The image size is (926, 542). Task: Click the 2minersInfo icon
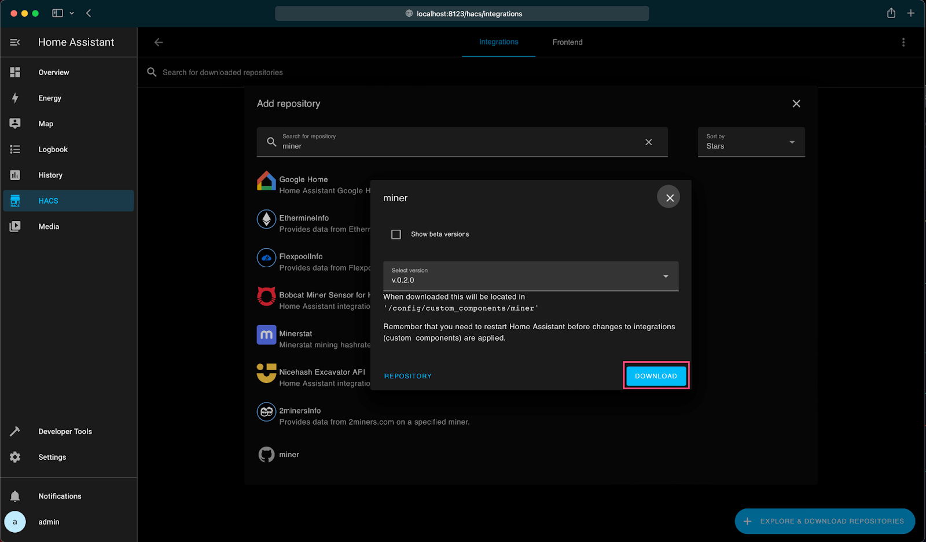[266, 412]
